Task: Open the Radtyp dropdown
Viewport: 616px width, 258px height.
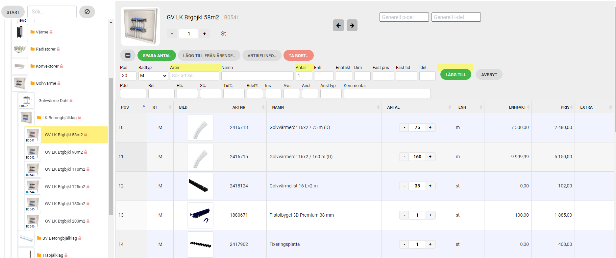Action: click(x=153, y=76)
